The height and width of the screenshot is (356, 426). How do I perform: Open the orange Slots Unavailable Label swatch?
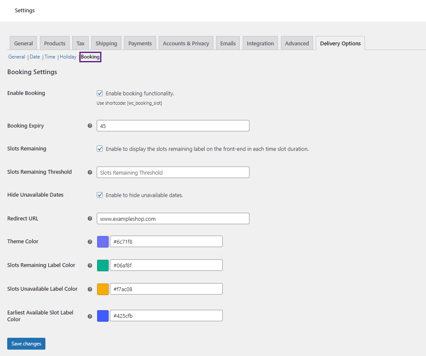click(x=103, y=289)
